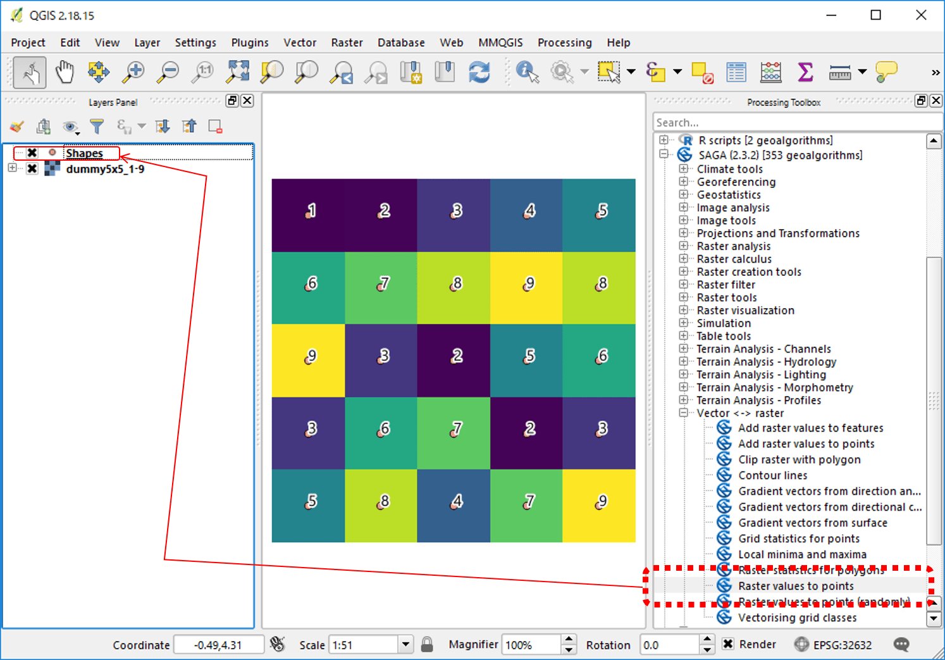Refresh the map canvas

[x=479, y=72]
